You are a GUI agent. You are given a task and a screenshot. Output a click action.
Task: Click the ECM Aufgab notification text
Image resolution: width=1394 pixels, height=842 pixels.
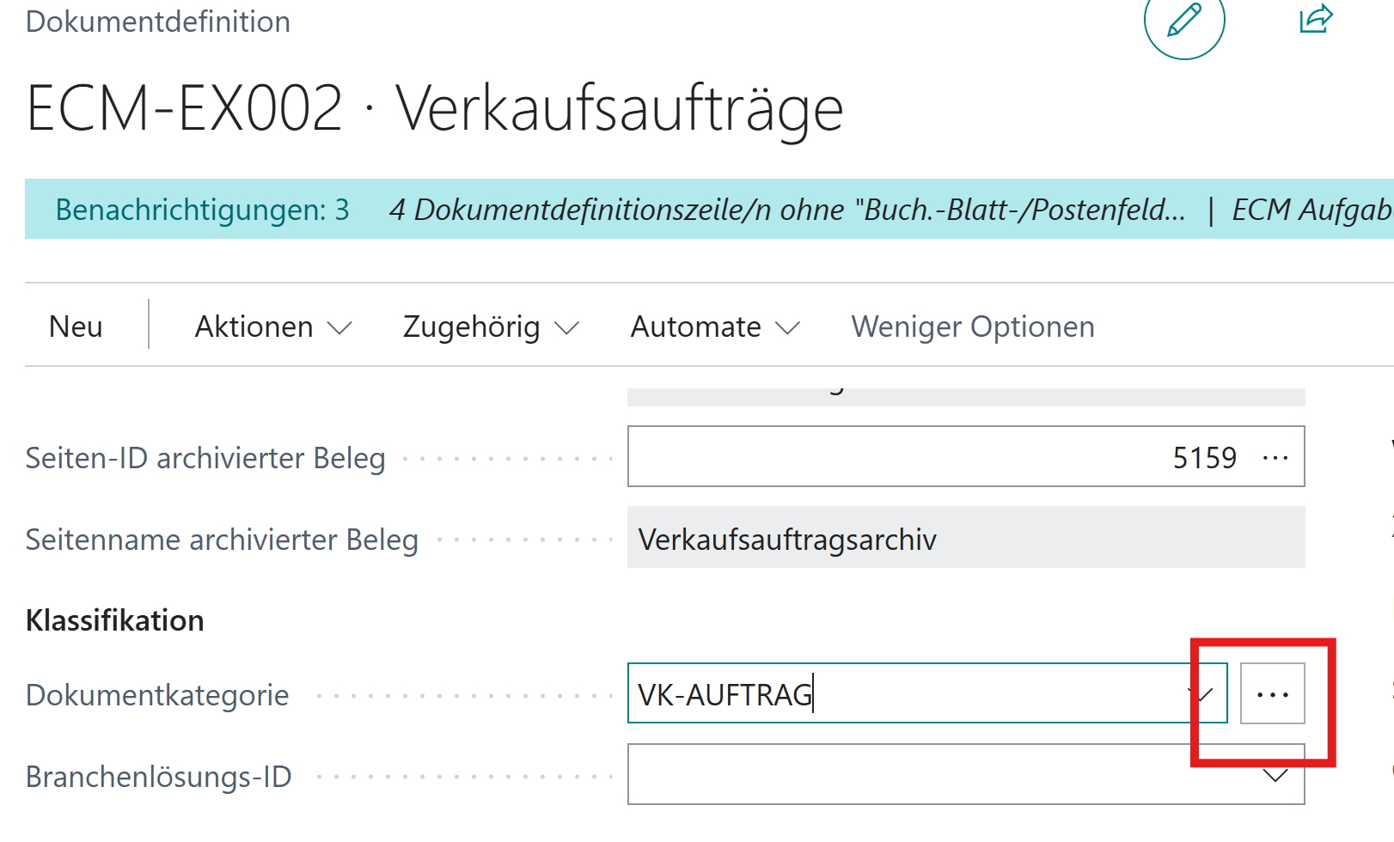coord(1311,210)
